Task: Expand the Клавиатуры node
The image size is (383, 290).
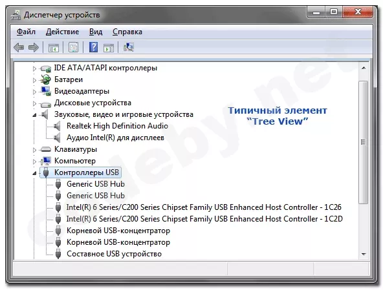Action: point(34,150)
